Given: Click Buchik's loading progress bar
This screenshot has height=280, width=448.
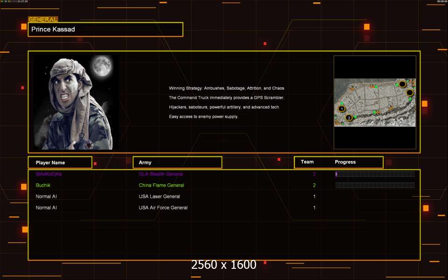Looking at the screenshot, I should (375, 185).
